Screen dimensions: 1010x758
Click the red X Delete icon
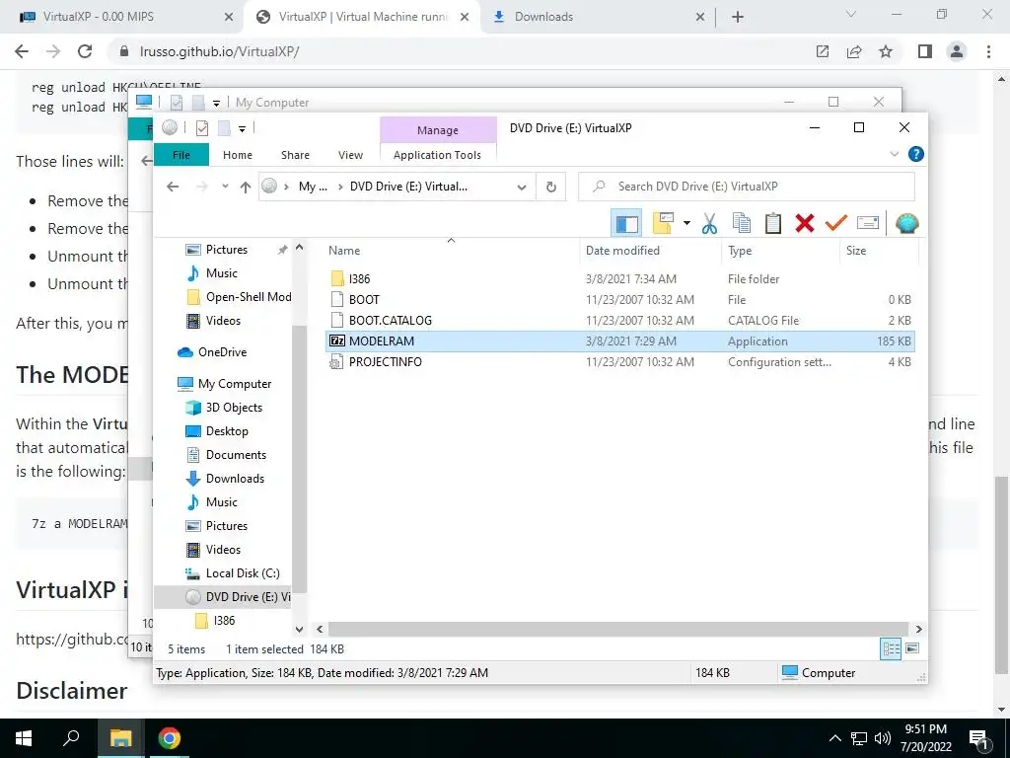click(x=805, y=224)
